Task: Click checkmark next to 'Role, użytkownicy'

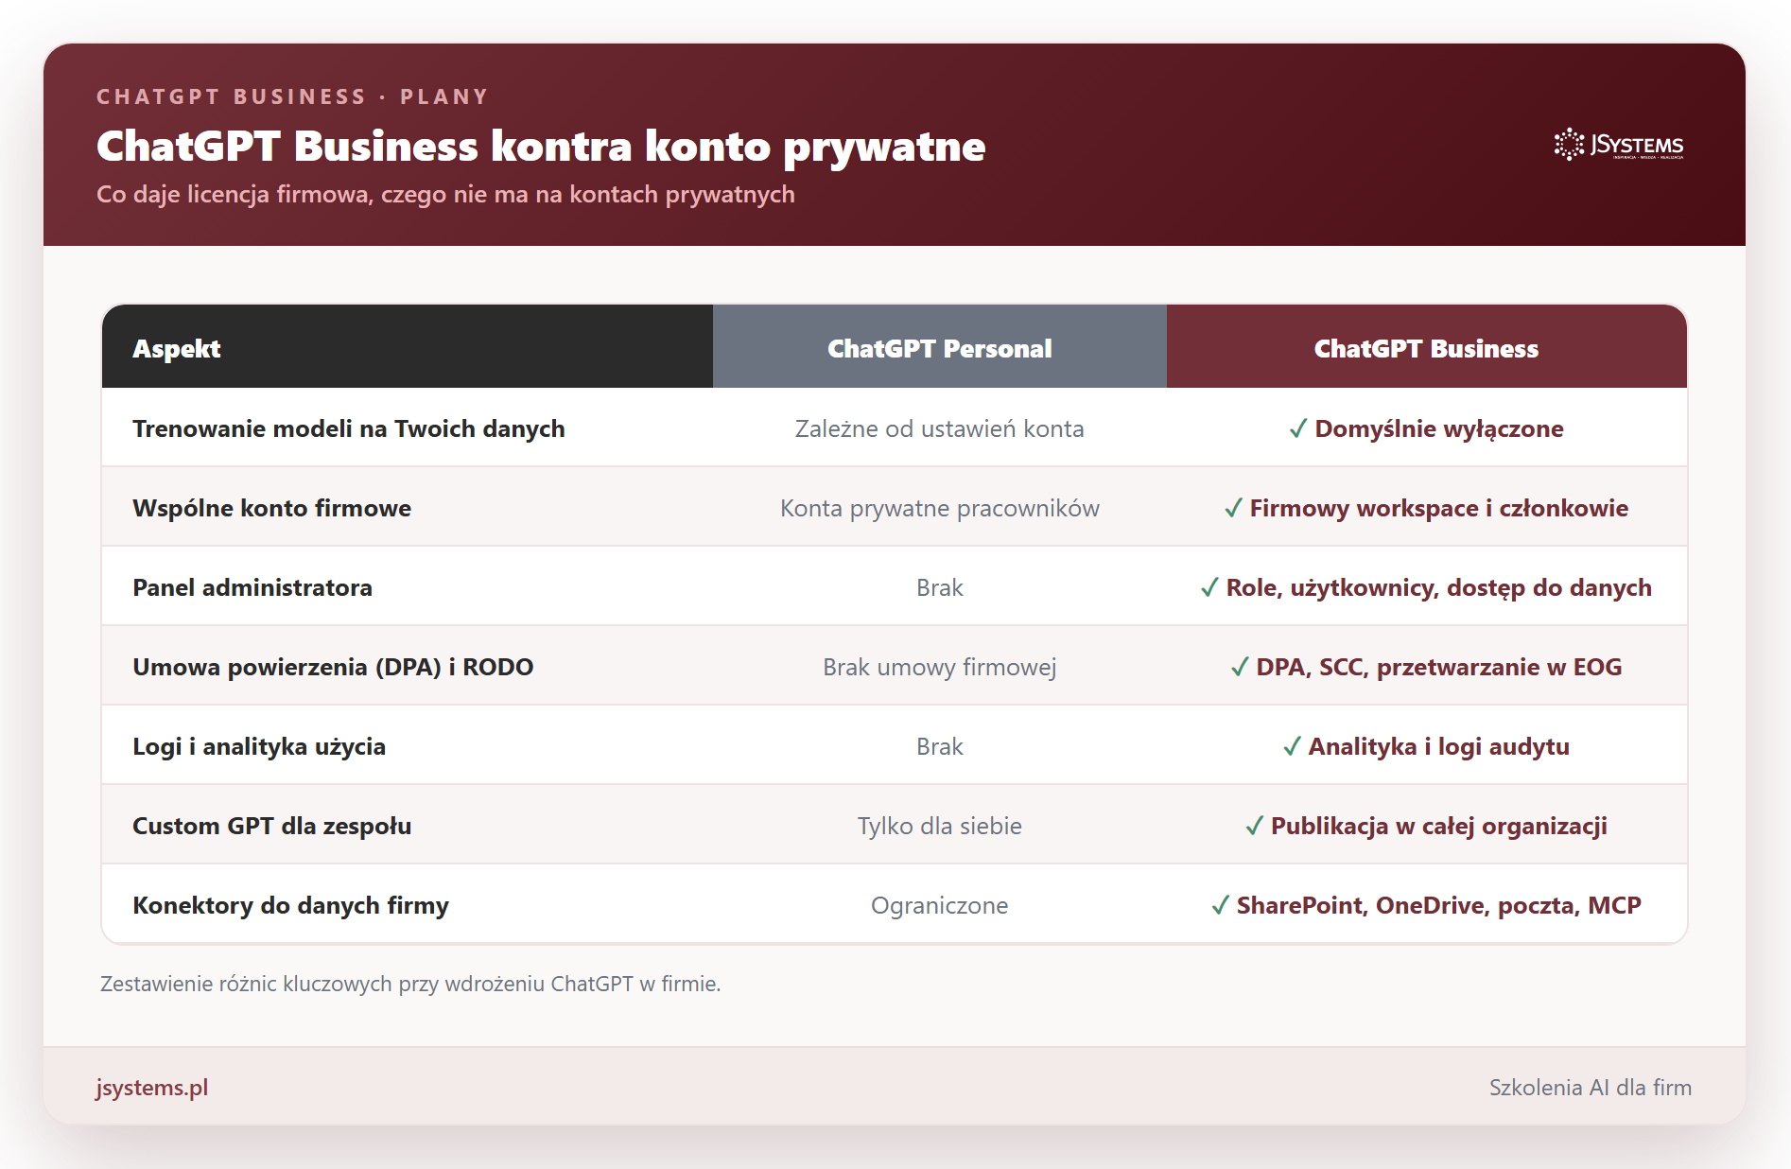Action: 1209,588
